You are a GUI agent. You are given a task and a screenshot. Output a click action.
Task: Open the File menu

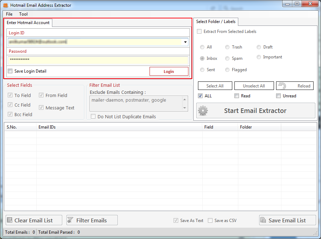(x=9, y=14)
